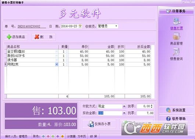Click 操作人员 管理员 status bar entry
This screenshot has height=139, width=195.
pos(16,136)
